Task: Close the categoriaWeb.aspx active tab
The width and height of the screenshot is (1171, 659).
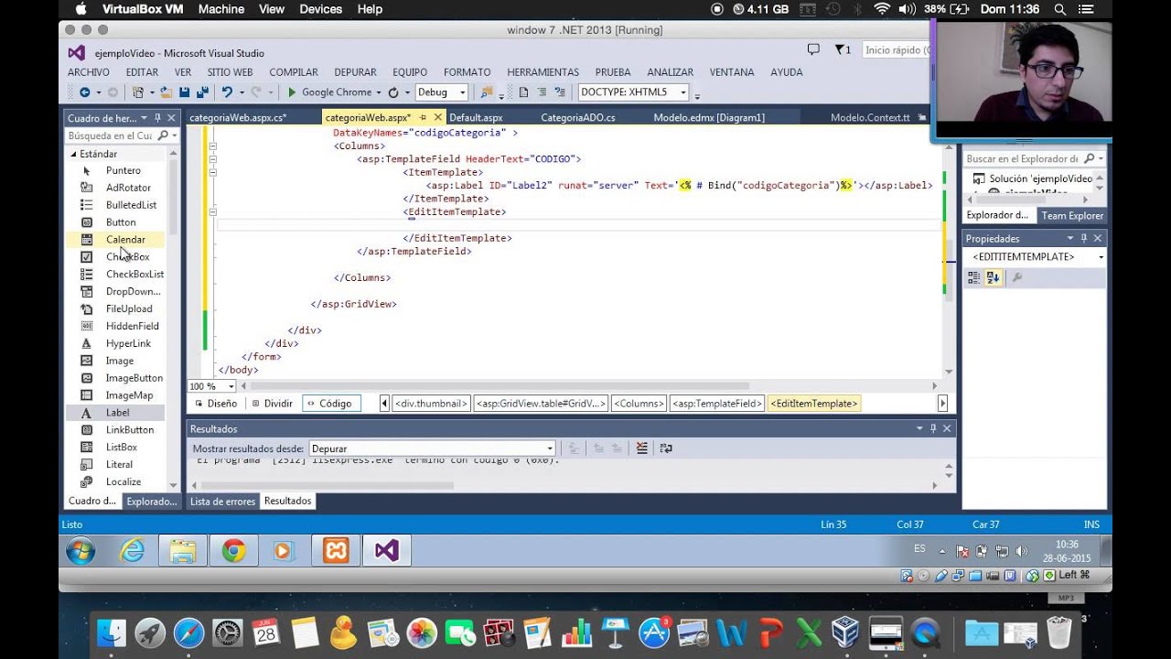Action: point(438,118)
